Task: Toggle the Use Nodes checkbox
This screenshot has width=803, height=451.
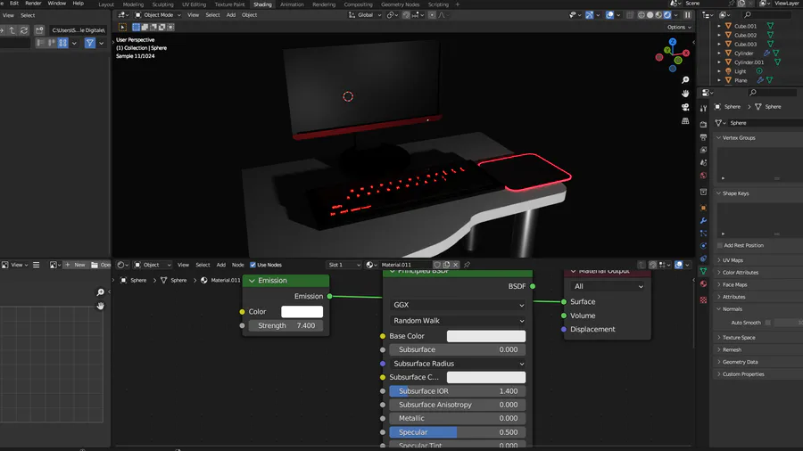Action: [x=253, y=265]
